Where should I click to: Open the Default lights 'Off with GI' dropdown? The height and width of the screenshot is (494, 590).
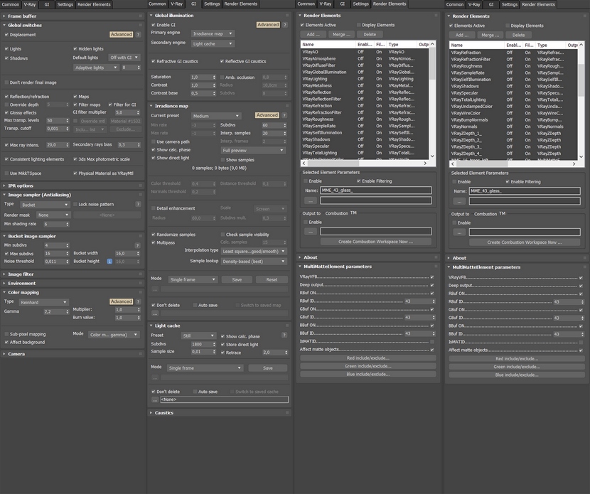(124, 58)
